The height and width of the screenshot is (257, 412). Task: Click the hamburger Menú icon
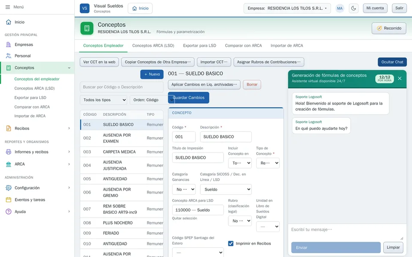8,7
